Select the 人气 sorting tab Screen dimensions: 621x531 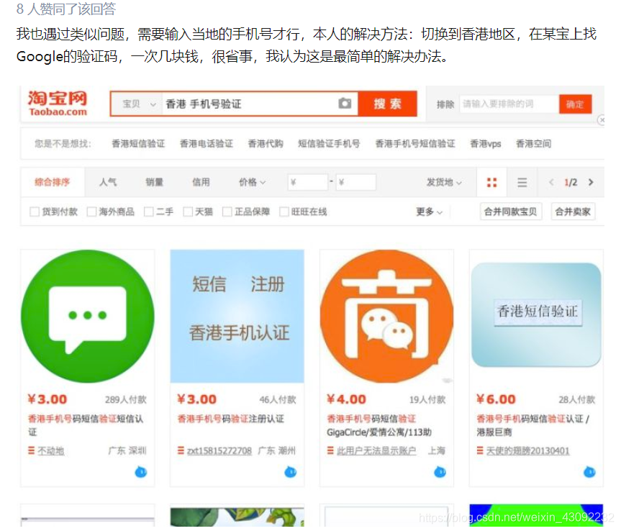[x=107, y=182]
